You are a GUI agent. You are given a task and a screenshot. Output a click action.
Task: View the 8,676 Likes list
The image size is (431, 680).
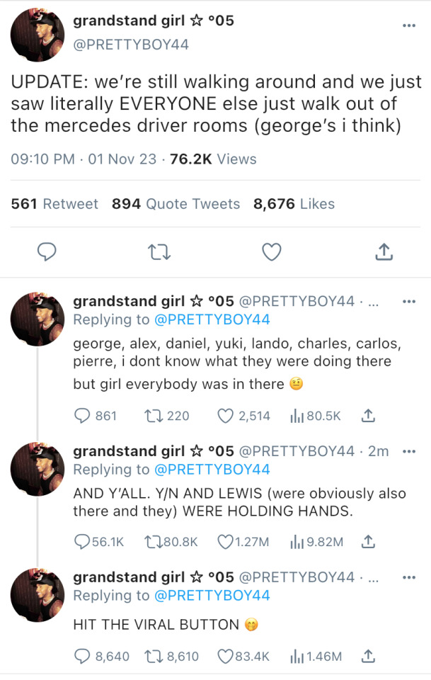[294, 204]
